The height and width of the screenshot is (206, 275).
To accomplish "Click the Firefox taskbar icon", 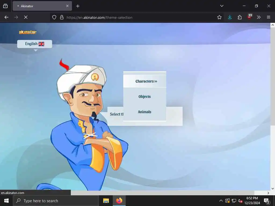I will 119,201.
